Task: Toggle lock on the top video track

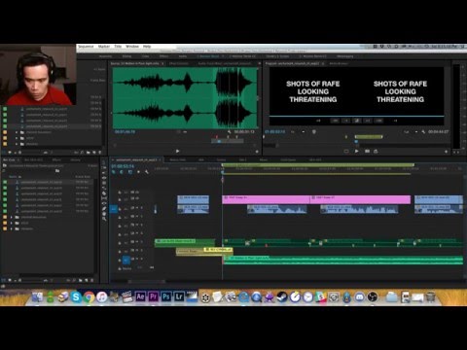Action: (x=120, y=192)
